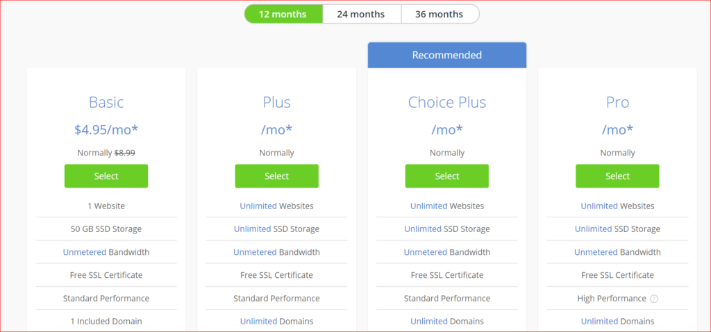Hit Select button under Pro plan

617,176
